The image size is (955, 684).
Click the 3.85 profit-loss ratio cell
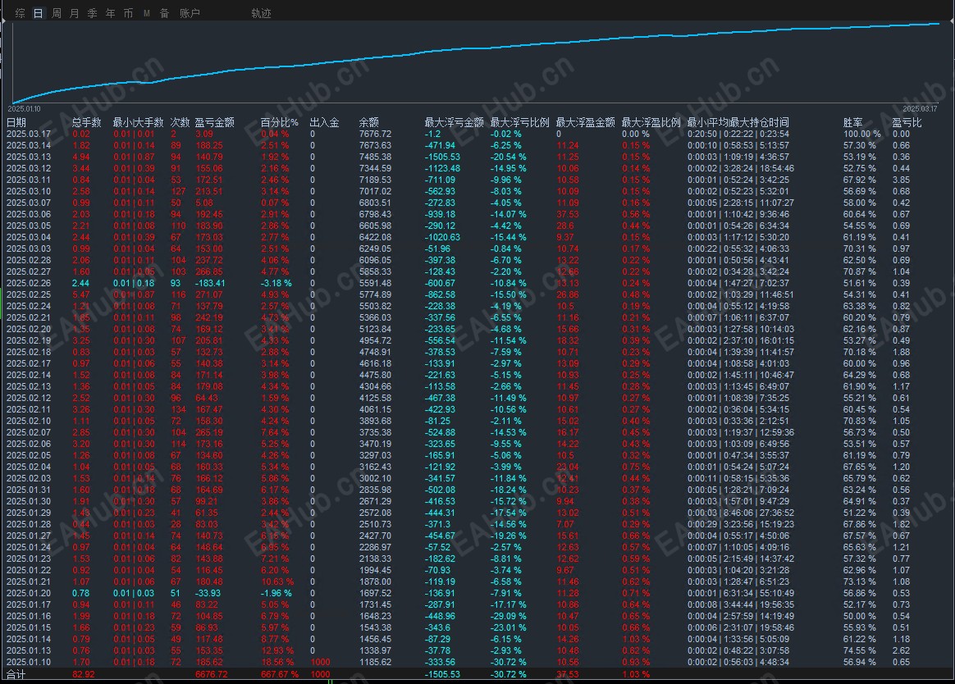pos(901,180)
